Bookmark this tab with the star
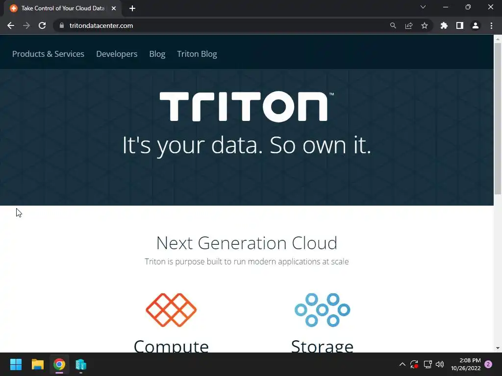The image size is (502, 376). [424, 25]
